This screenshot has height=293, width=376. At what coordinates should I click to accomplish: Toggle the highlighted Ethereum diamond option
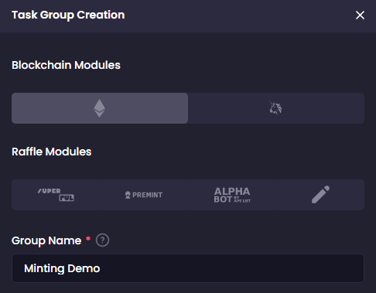click(100, 108)
